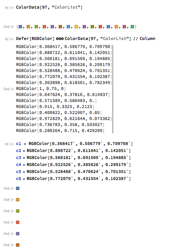
Task: Select the output row RGBColor[0.772079, 0.431554, 0.102387]
Action: click(64, 77)
